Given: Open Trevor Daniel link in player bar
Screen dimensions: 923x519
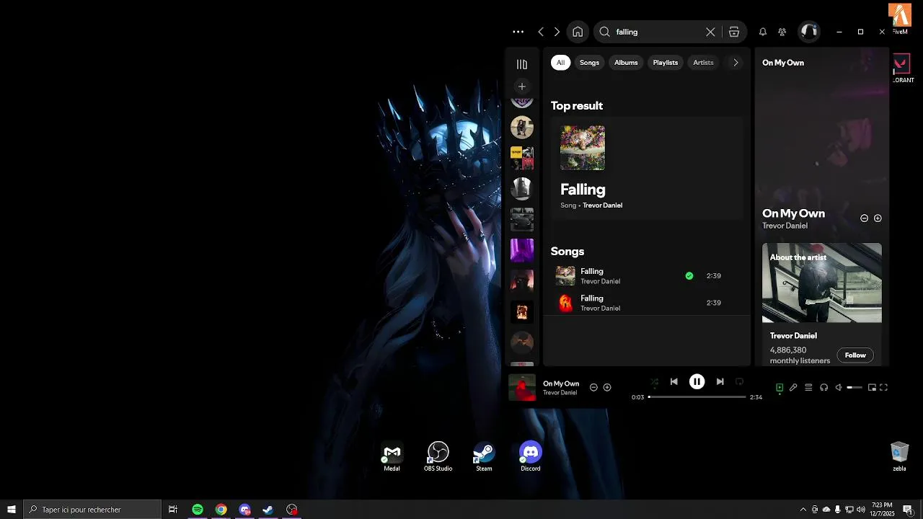Looking at the screenshot, I should [560, 393].
